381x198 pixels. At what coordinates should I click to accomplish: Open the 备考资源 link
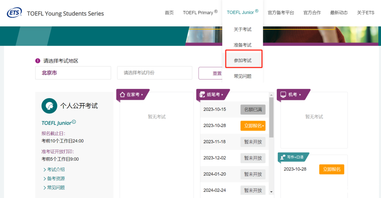tap(56, 179)
